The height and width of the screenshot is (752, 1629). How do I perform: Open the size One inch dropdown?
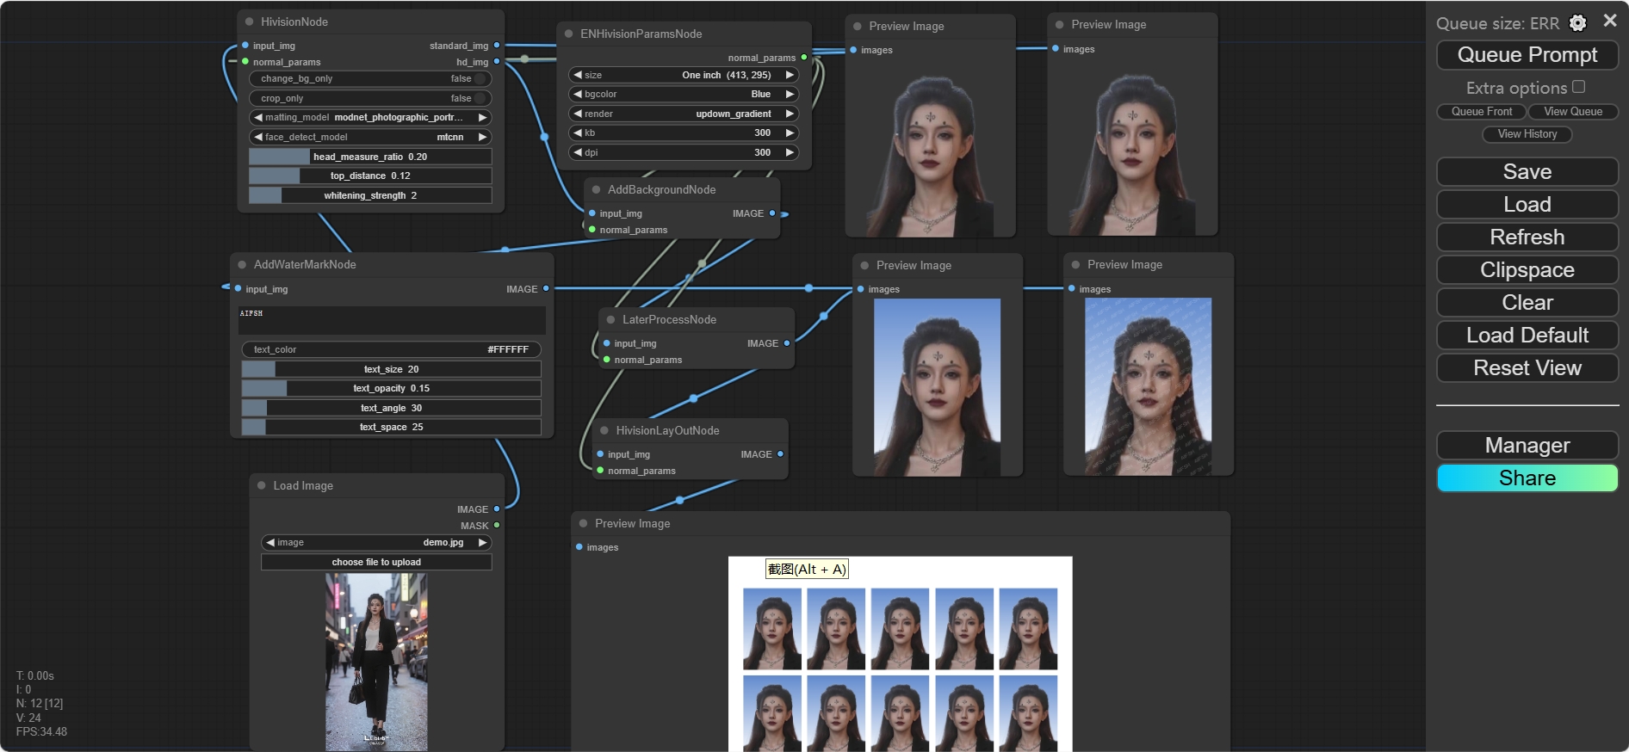coord(684,75)
